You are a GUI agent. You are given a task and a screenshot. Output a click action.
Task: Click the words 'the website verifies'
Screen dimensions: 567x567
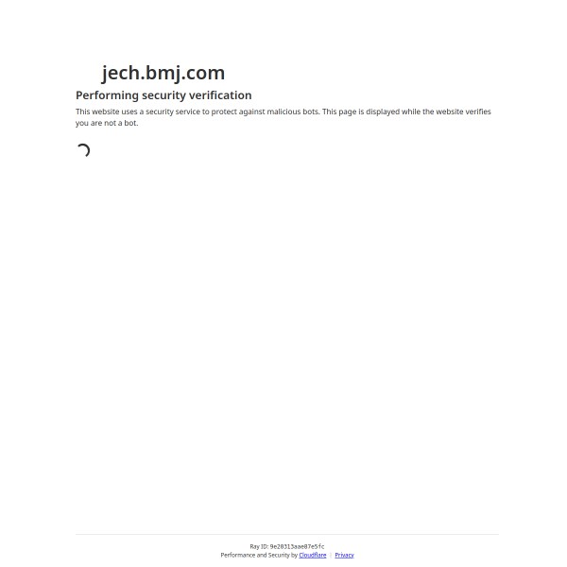click(456, 112)
